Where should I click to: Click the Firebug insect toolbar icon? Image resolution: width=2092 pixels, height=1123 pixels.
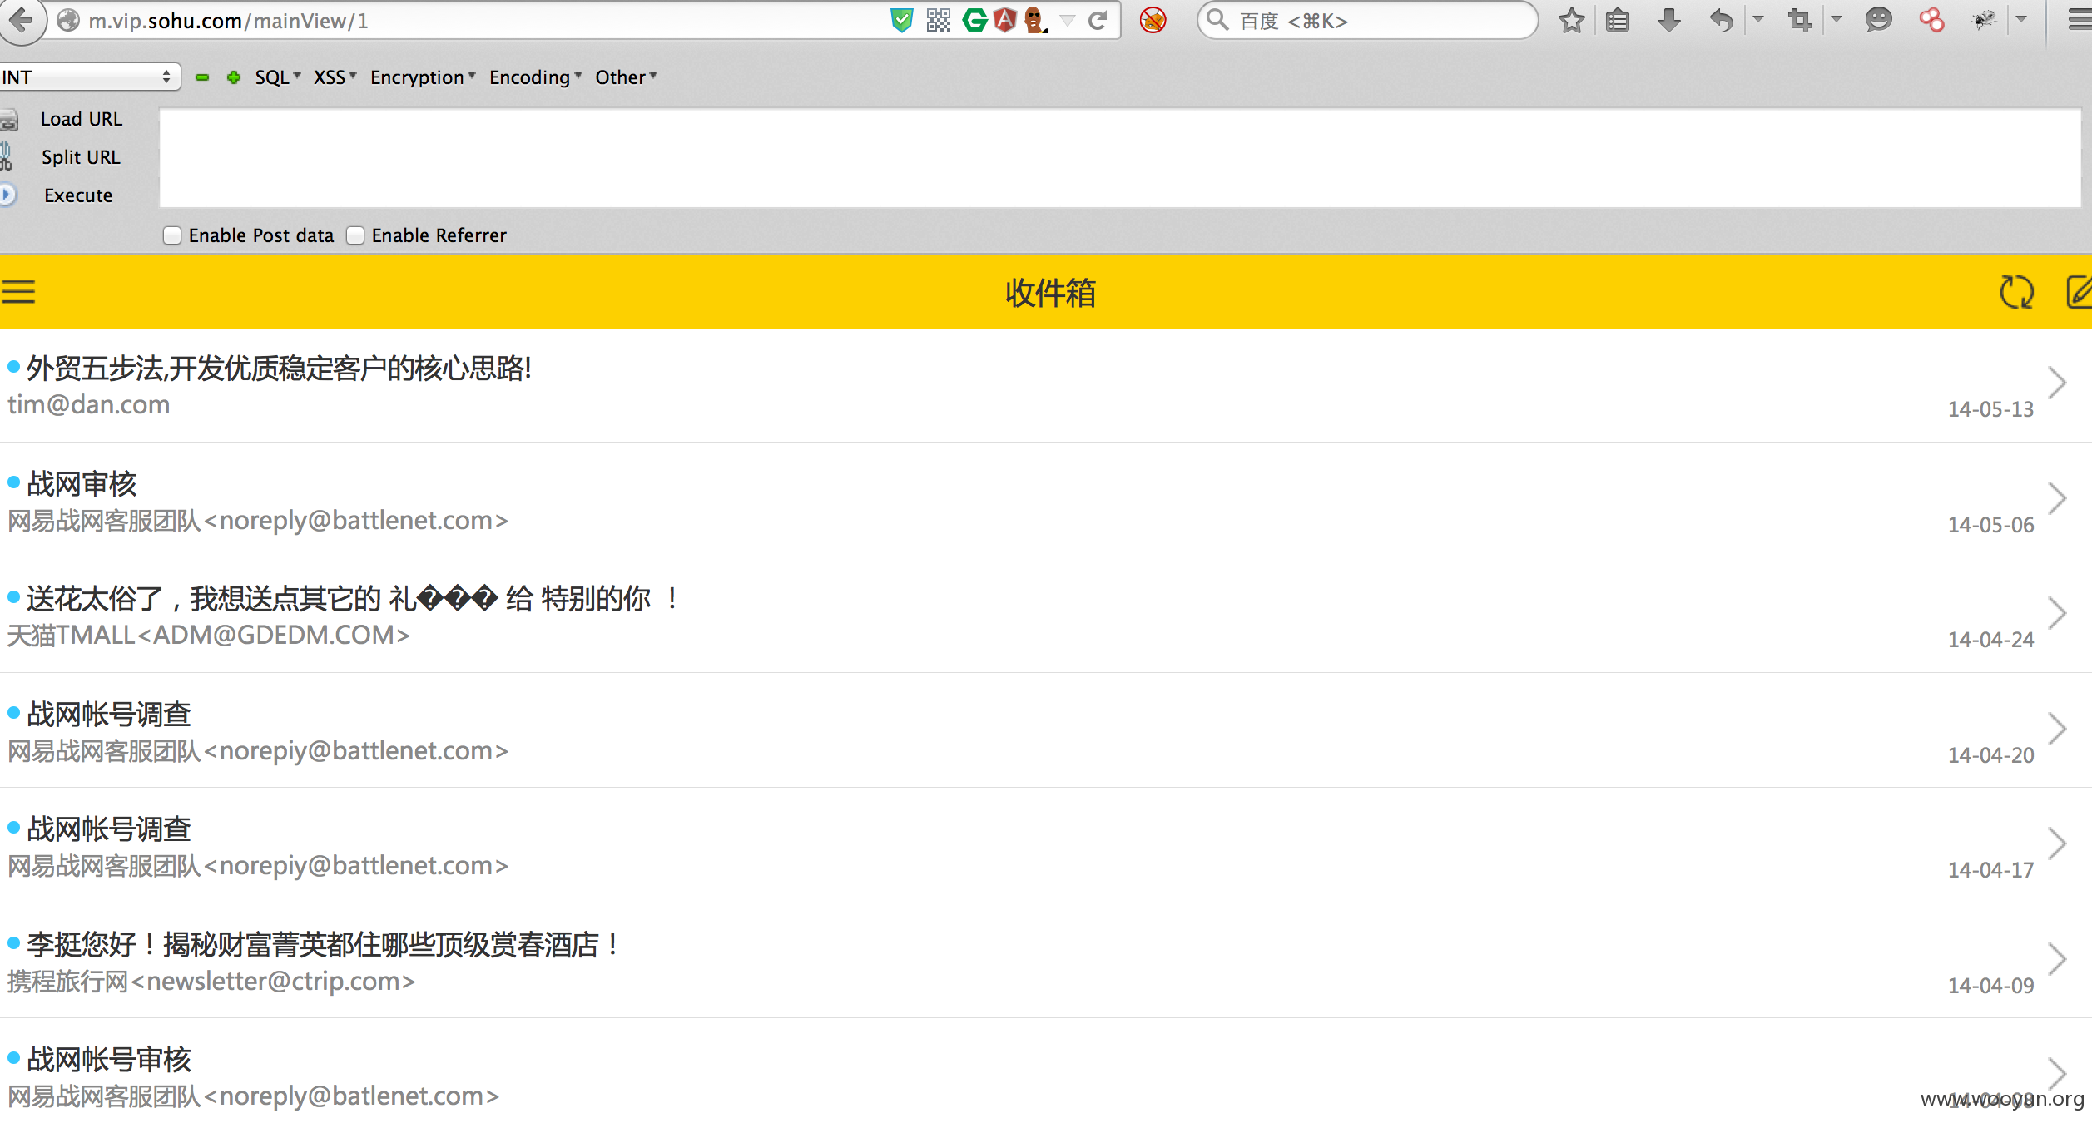1985,20
